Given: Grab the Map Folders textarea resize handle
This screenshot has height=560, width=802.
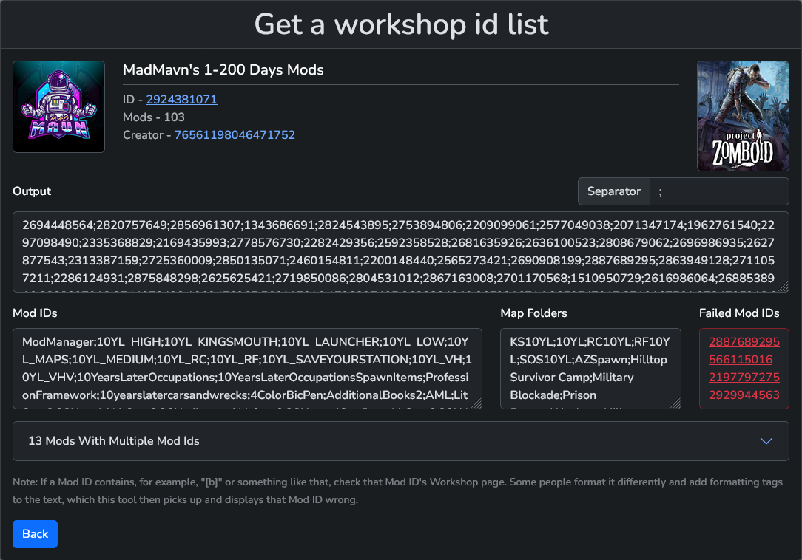Looking at the screenshot, I should [x=676, y=404].
